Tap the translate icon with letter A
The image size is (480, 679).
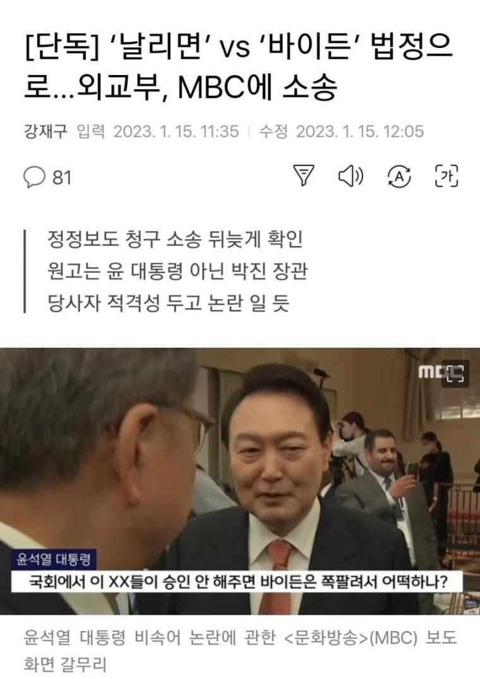pos(399,176)
